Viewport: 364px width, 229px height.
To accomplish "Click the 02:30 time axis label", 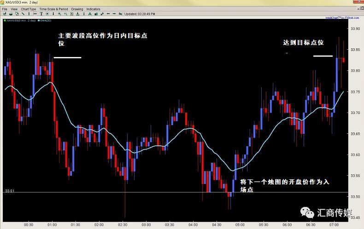I will coord(123,225).
